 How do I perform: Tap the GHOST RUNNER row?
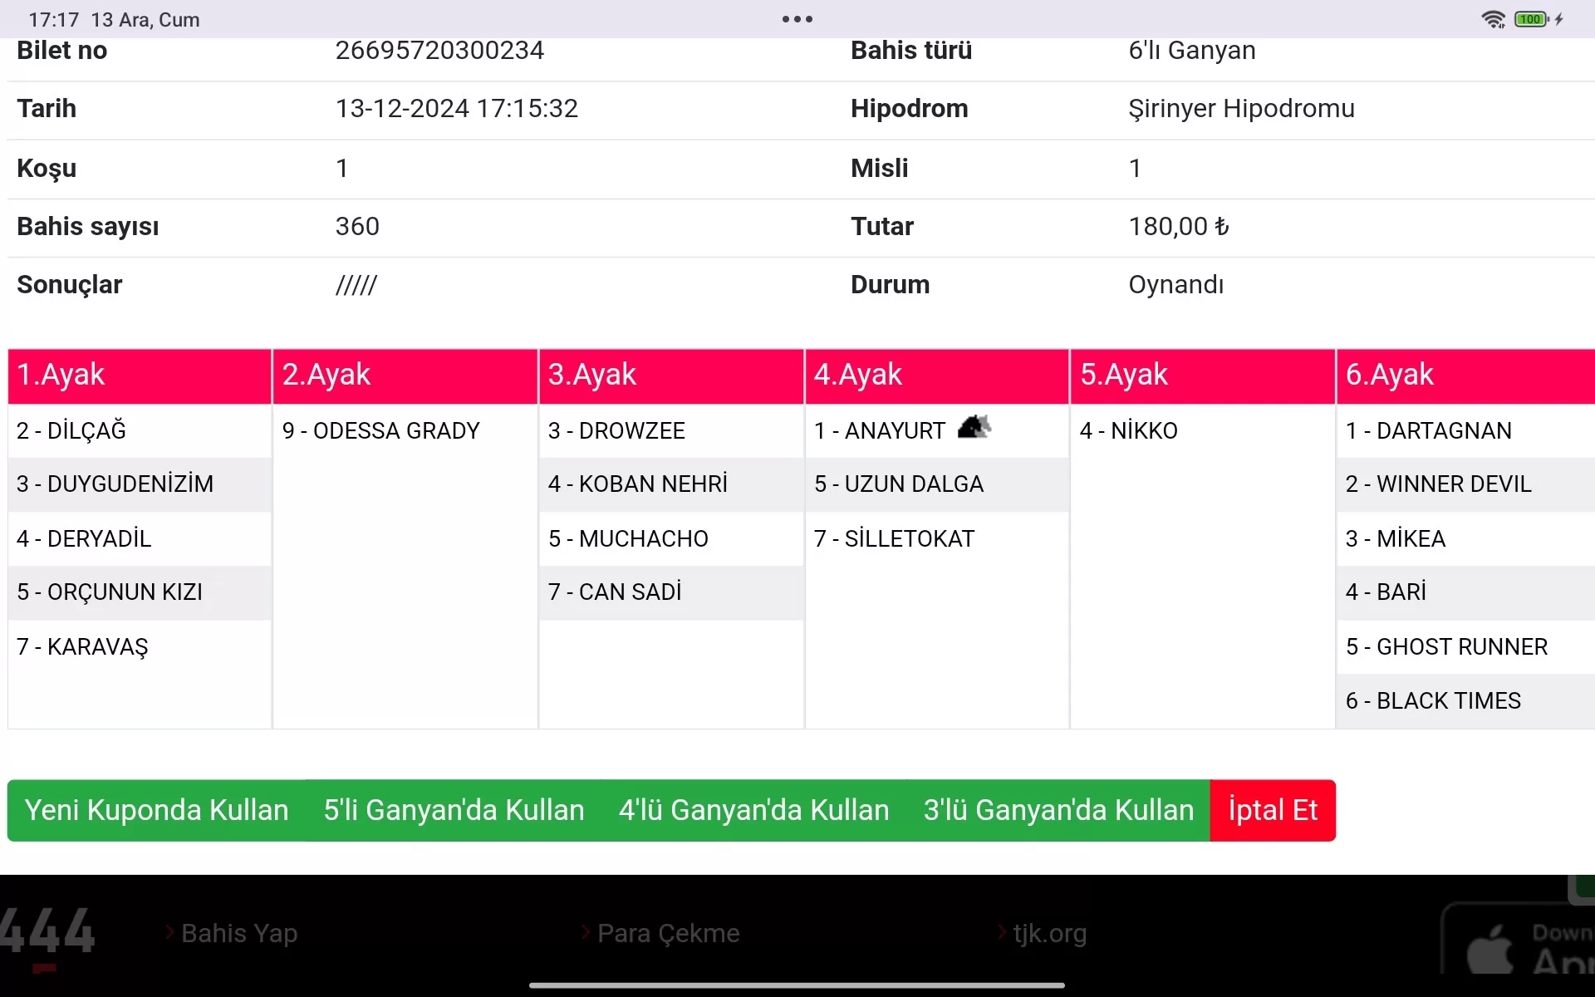click(1446, 646)
